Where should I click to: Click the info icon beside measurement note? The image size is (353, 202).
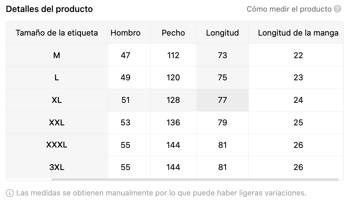pyautogui.click(x=10, y=193)
